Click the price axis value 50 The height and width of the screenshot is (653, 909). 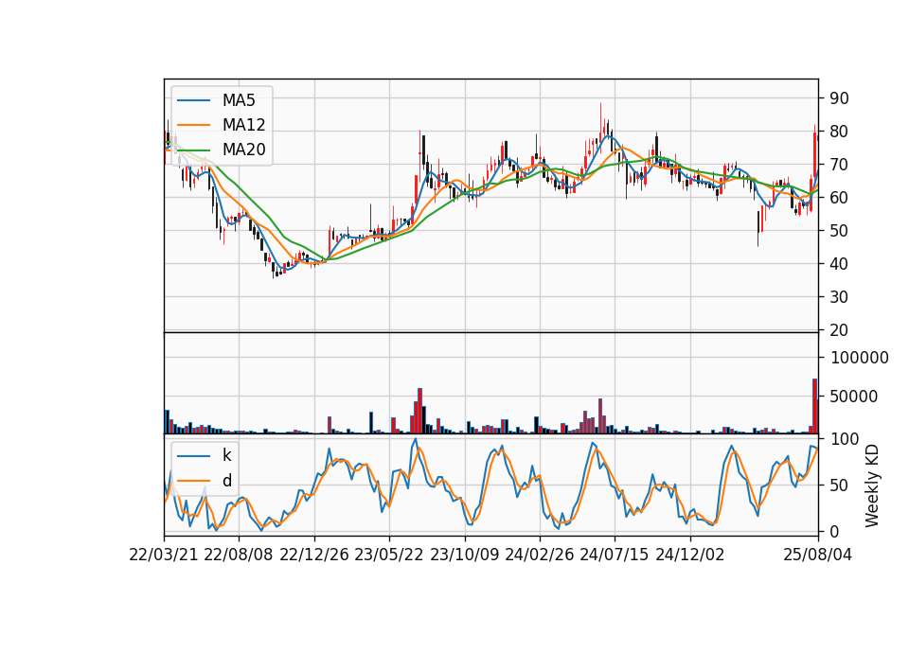pos(840,231)
